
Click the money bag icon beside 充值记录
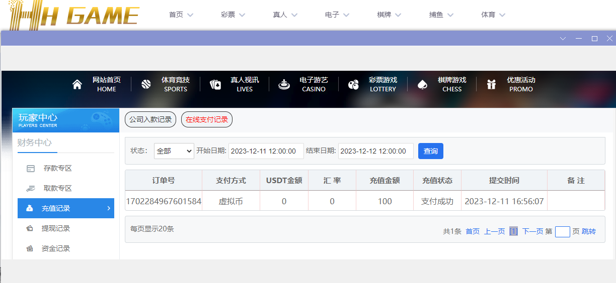click(30, 208)
